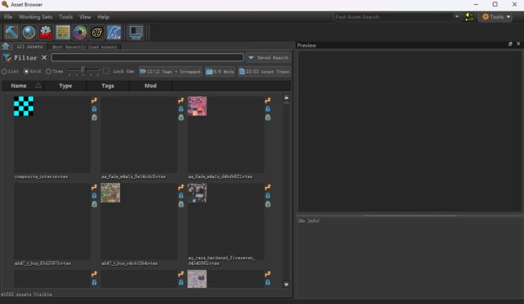Viewport: 524px width, 304px height.
Task: Open the monitor console icon in toolbar
Action: [x=136, y=32]
